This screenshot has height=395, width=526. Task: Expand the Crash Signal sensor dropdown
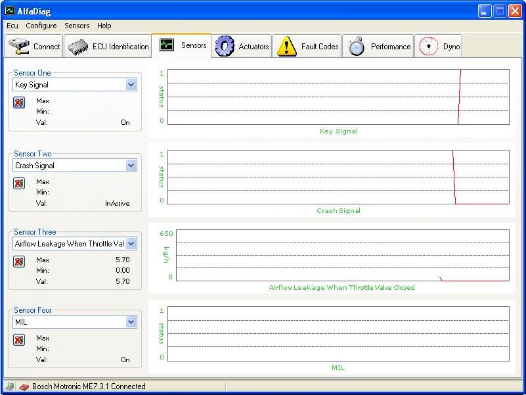pos(131,166)
